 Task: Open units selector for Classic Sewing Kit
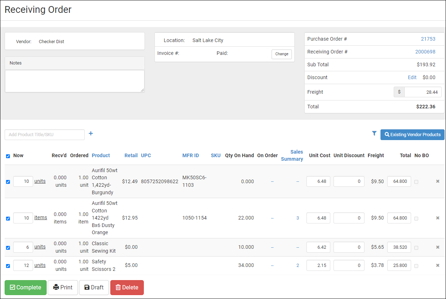tap(40, 247)
